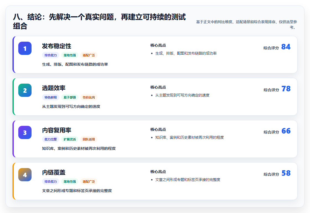
Task: Click the 综合能力 tag under 发布稳定性
Action: [x=51, y=55]
